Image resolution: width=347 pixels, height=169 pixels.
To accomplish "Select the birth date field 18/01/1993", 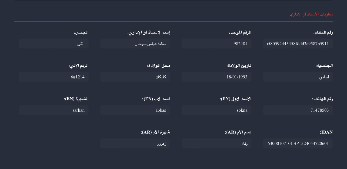I will [x=216, y=77].
